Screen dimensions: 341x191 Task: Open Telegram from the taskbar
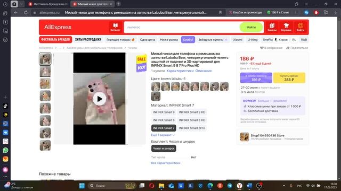(x=230, y=186)
